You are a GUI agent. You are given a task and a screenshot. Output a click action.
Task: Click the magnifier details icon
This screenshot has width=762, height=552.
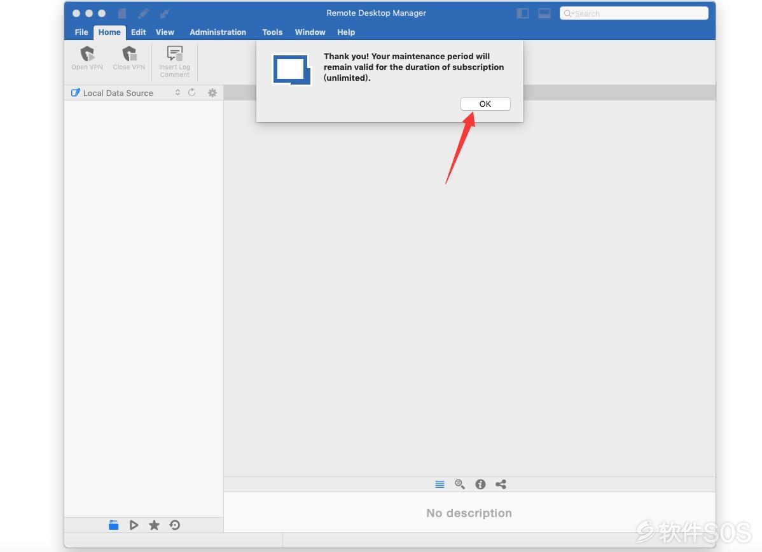[460, 484]
